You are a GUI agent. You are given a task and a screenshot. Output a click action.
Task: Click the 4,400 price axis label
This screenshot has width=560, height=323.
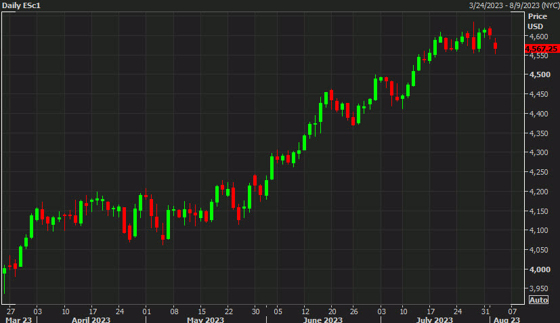538,114
